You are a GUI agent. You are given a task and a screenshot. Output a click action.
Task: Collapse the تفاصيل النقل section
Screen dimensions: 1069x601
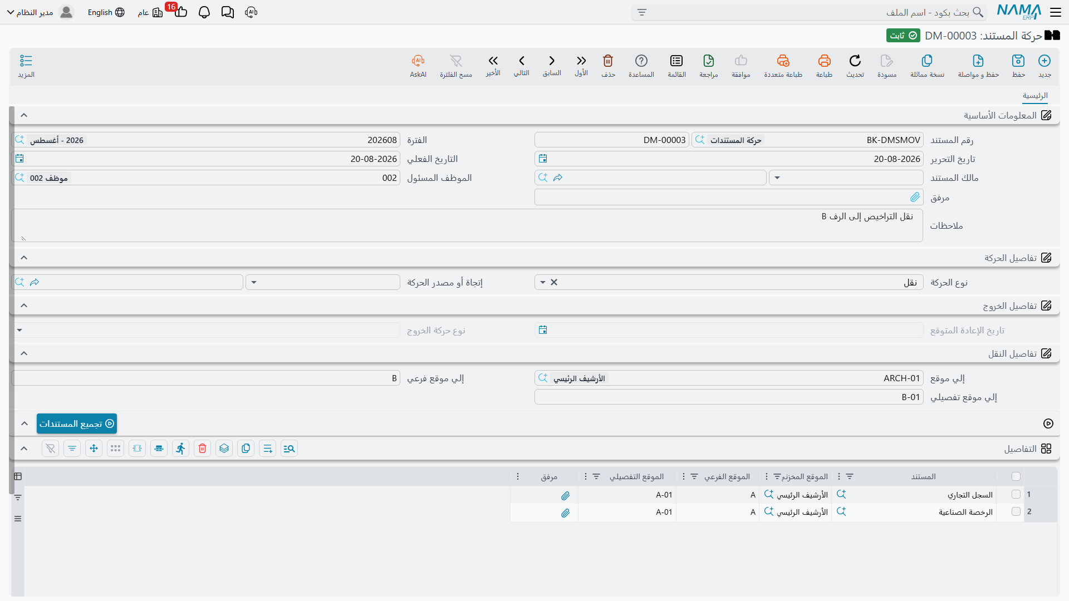(24, 353)
